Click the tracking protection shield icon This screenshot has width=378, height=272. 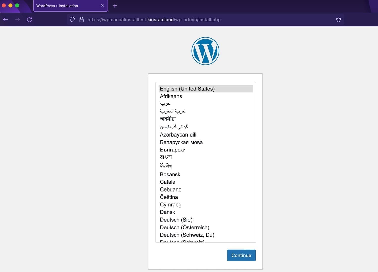pyautogui.click(x=72, y=19)
